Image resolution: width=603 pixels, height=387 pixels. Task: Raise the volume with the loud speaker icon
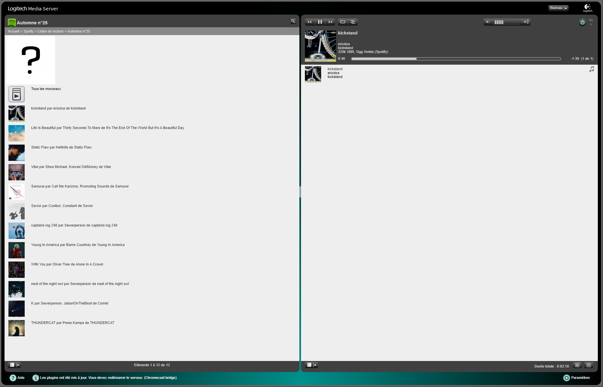pos(526,22)
